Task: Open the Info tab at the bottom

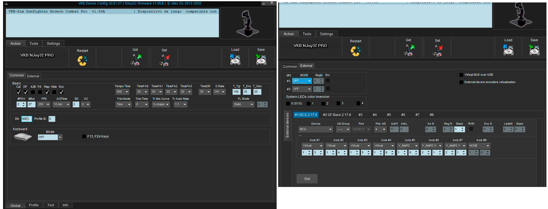Action: click(x=65, y=205)
